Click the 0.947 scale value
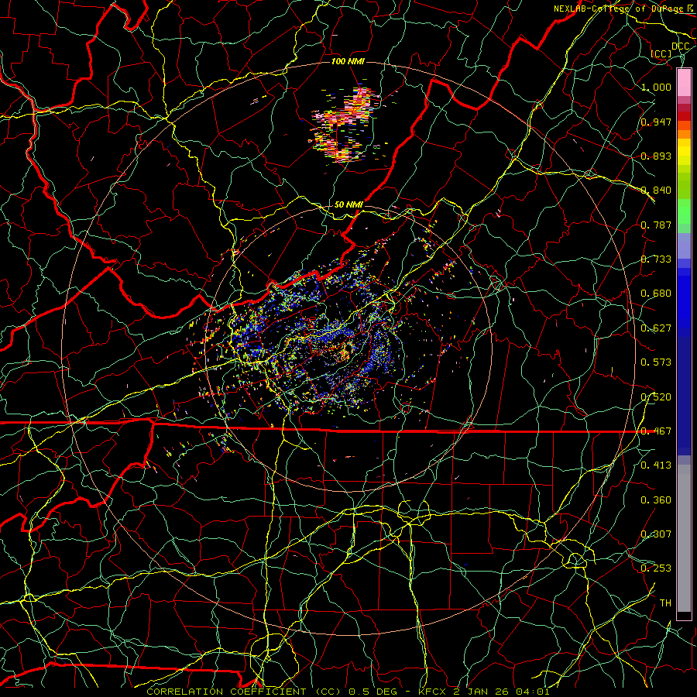 pos(656,122)
